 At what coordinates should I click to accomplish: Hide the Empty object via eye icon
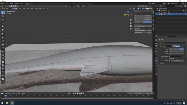point(185,12)
